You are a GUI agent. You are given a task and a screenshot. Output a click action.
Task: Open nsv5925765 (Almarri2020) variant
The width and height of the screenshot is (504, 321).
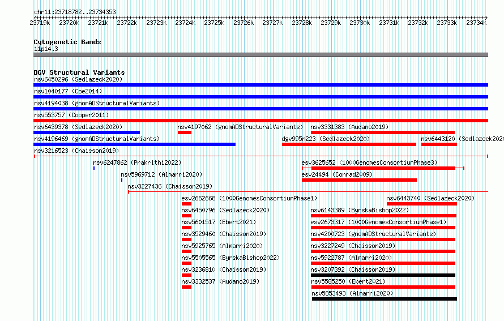tap(222, 246)
